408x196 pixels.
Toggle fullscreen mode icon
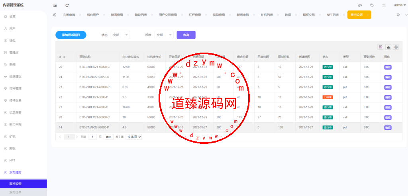click(384, 5)
